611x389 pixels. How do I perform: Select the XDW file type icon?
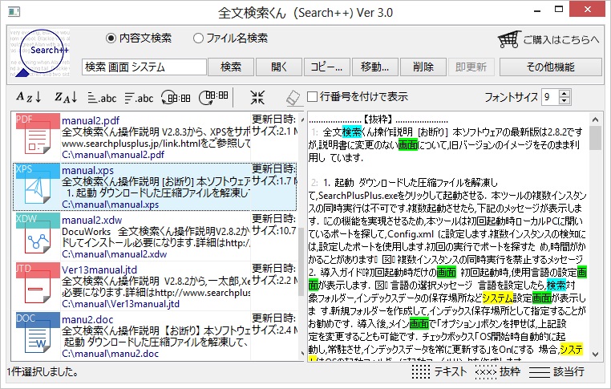pos(38,233)
